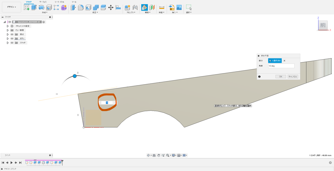The width and height of the screenshot is (334, 171).
Task: Switch to the シートメタル tab
Action: tap(59, 2)
